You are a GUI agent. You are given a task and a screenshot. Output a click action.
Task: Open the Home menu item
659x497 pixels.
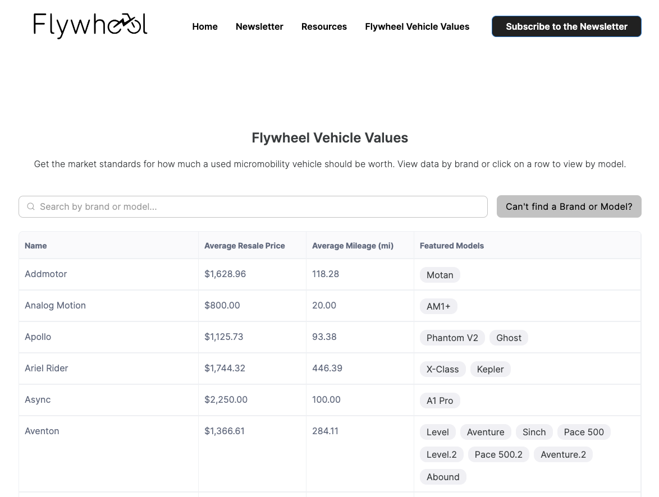[x=205, y=26]
